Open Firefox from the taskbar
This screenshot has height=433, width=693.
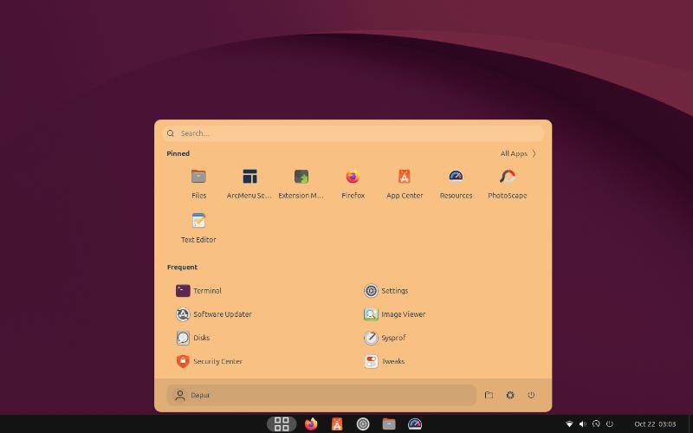(311, 424)
